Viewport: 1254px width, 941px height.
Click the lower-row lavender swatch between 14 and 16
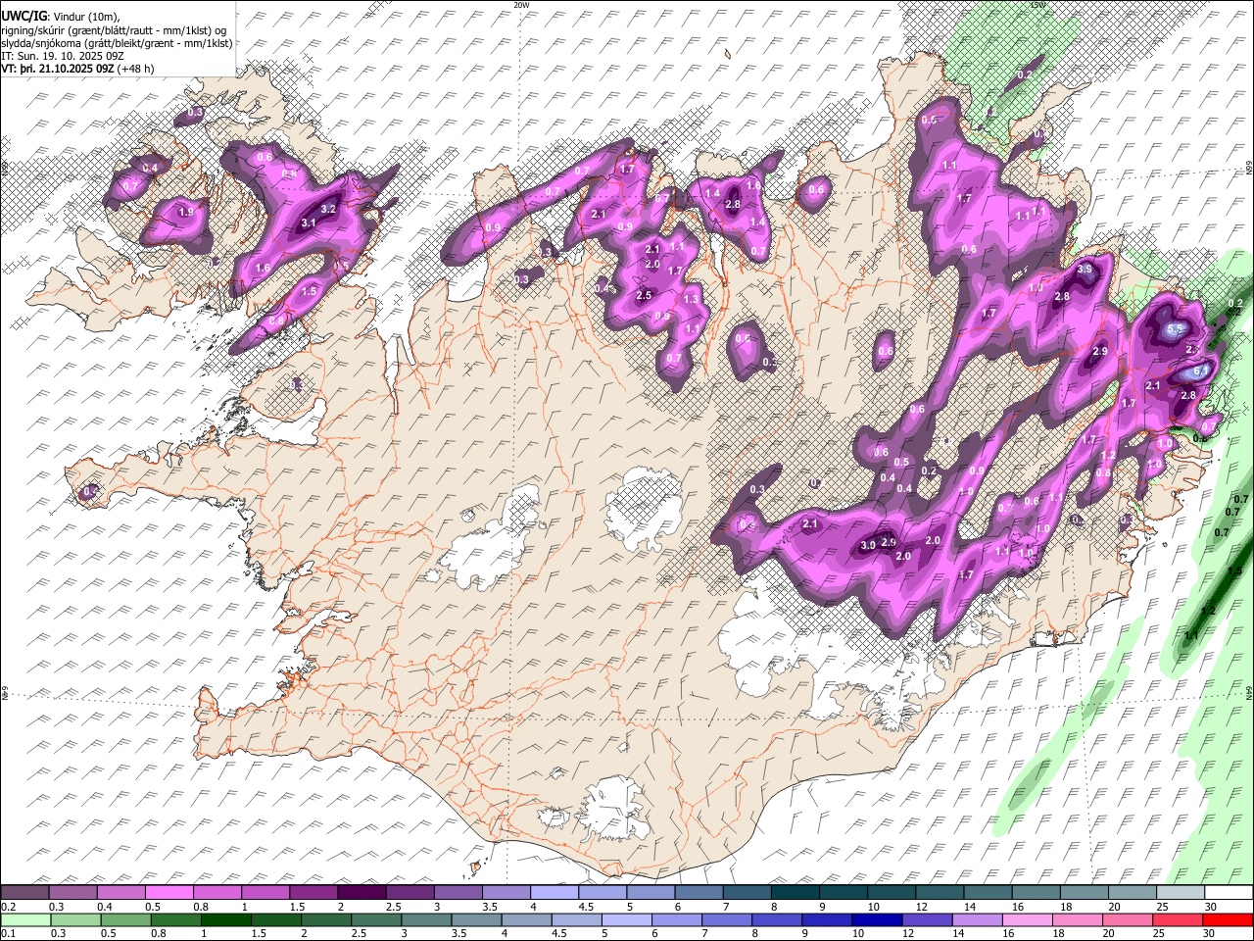coord(979,919)
